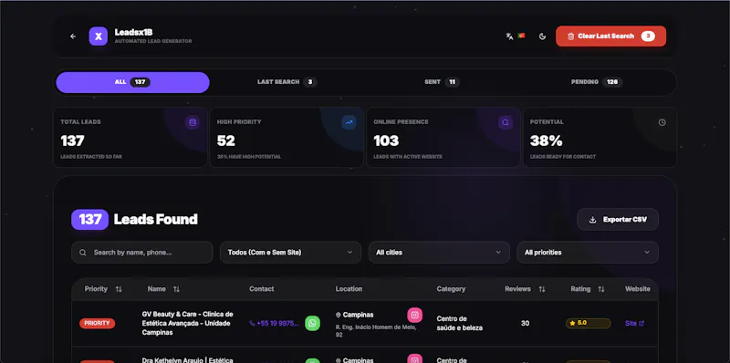
Task: Switch to the SENT tab
Action: tap(442, 82)
